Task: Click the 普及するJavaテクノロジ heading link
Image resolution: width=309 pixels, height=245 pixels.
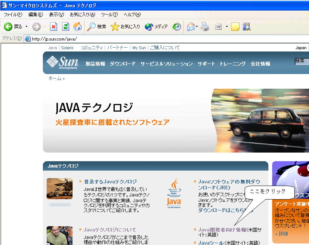Action: tap(111, 181)
